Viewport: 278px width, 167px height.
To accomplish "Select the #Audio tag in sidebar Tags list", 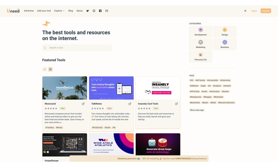I will coord(204,92).
